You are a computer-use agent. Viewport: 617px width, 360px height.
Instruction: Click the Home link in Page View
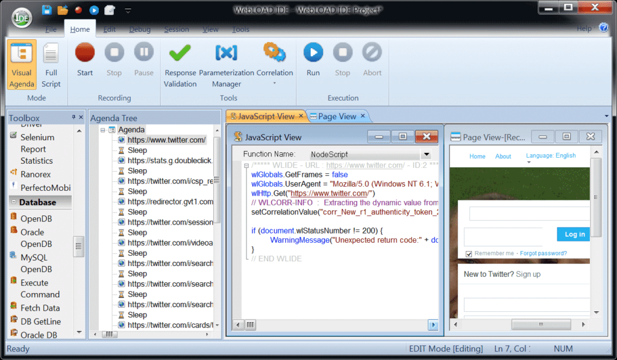(477, 157)
